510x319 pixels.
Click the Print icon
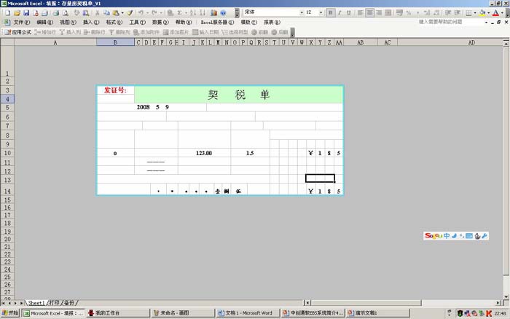55,13
